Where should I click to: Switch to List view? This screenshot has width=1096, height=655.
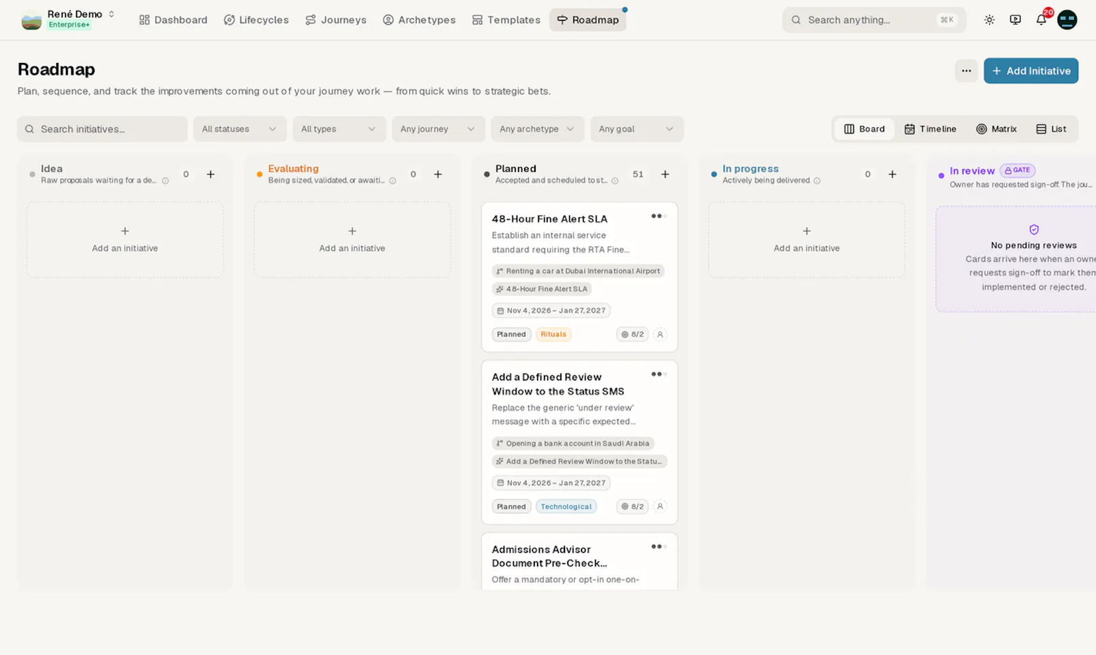pyautogui.click(x=1051, y=129)
